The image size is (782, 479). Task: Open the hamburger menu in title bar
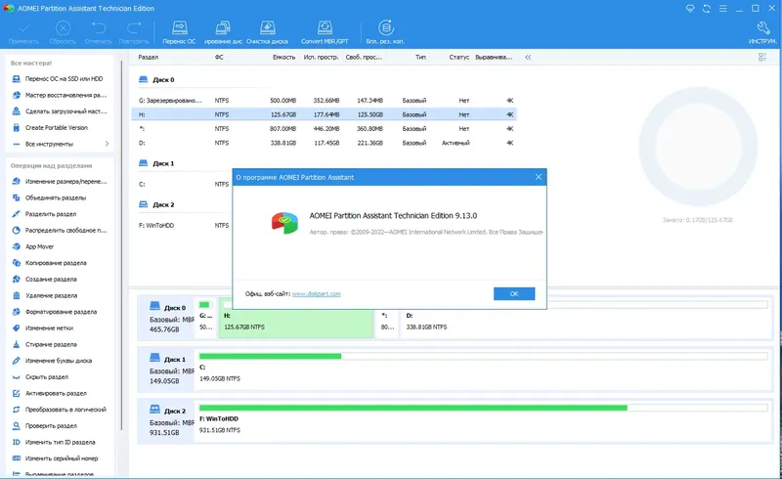point(722,9)
